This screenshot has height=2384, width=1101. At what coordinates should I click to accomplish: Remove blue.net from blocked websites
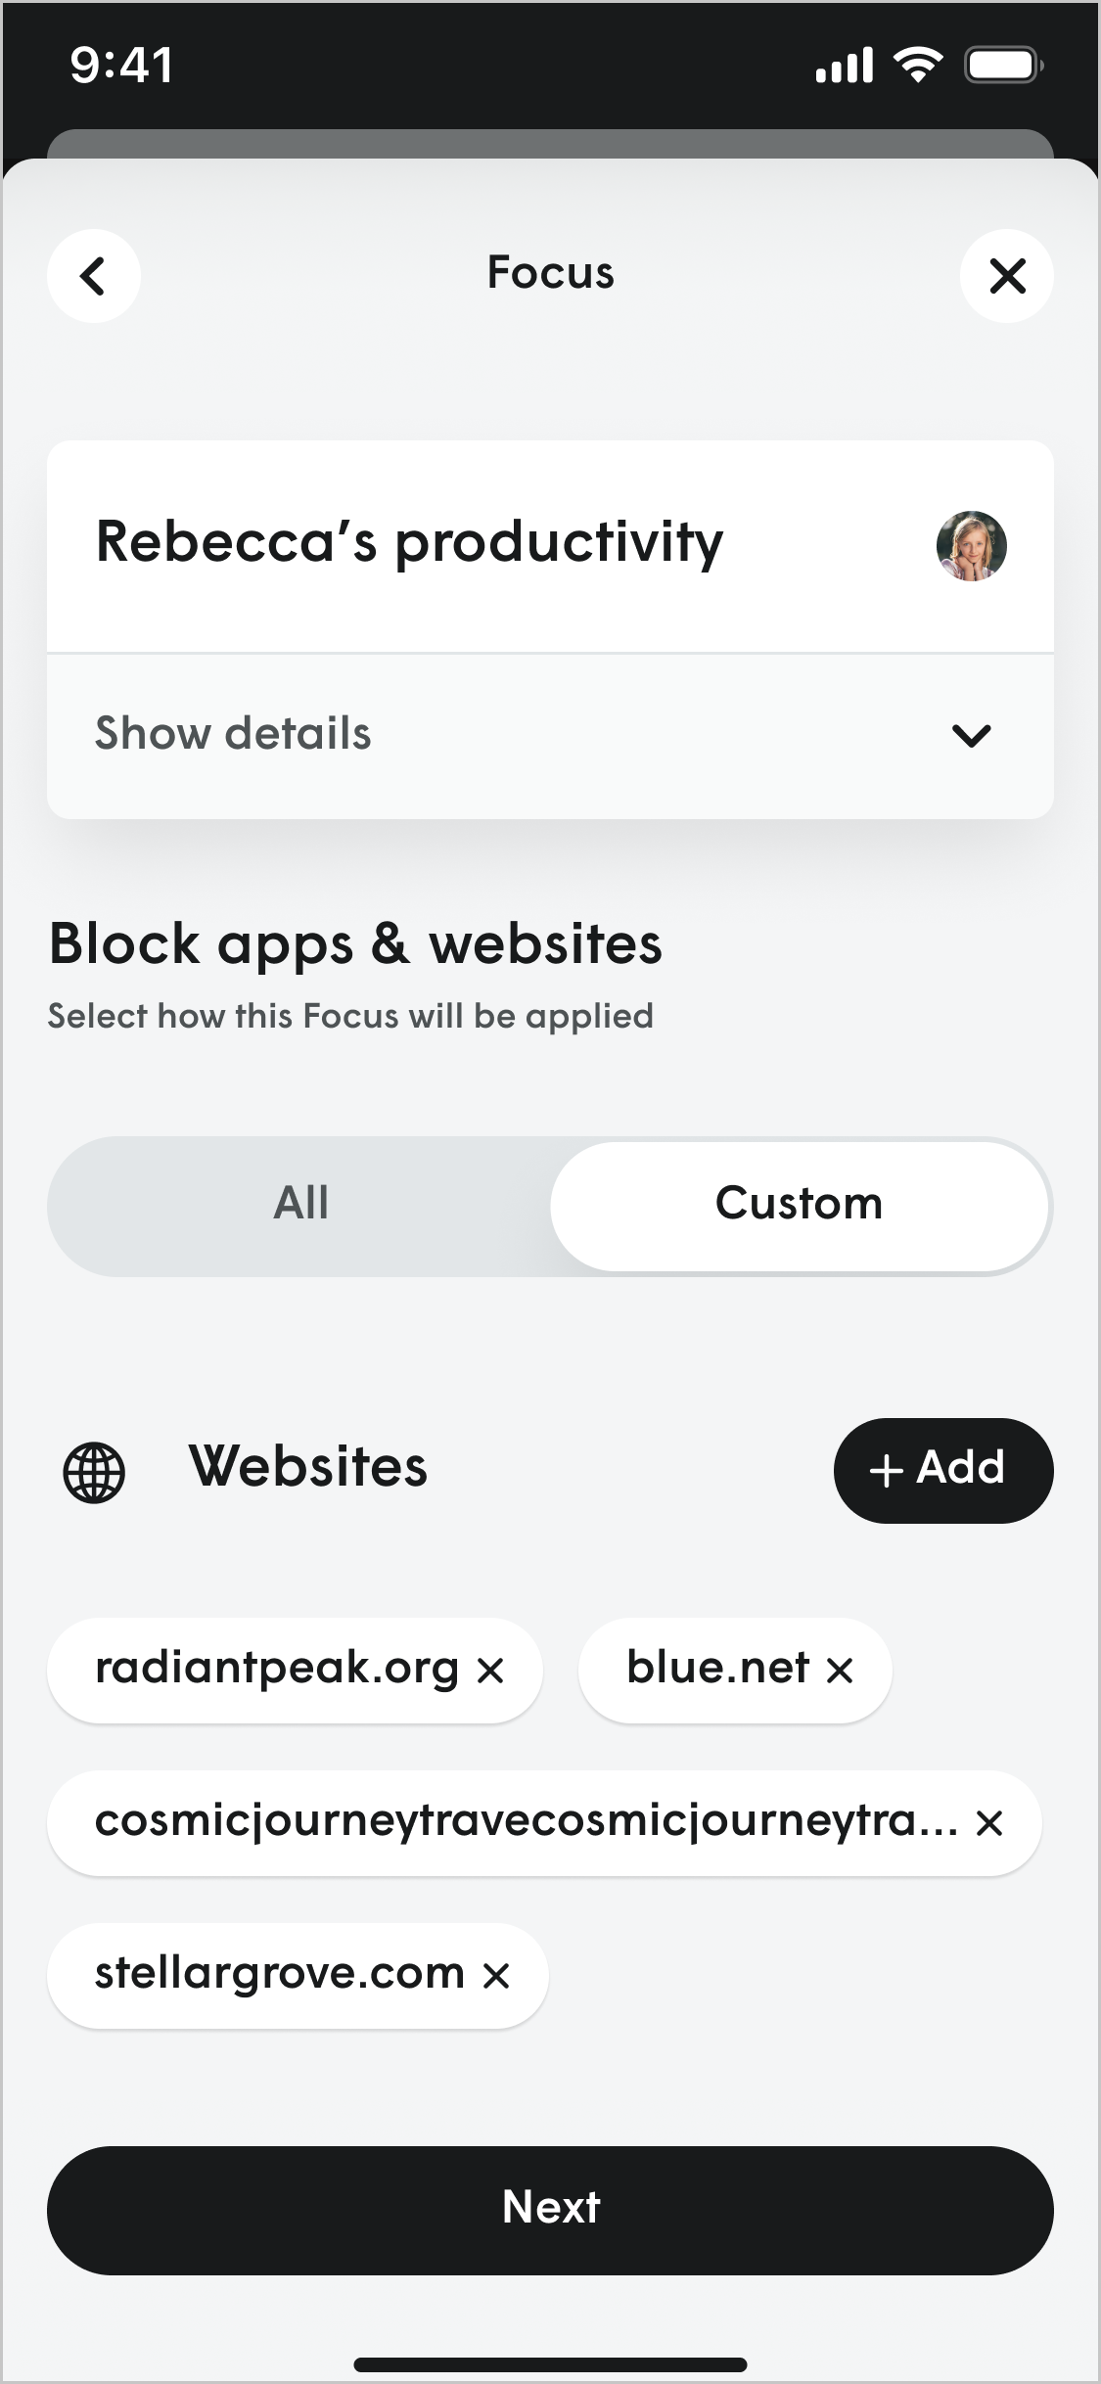[840, 1671]
